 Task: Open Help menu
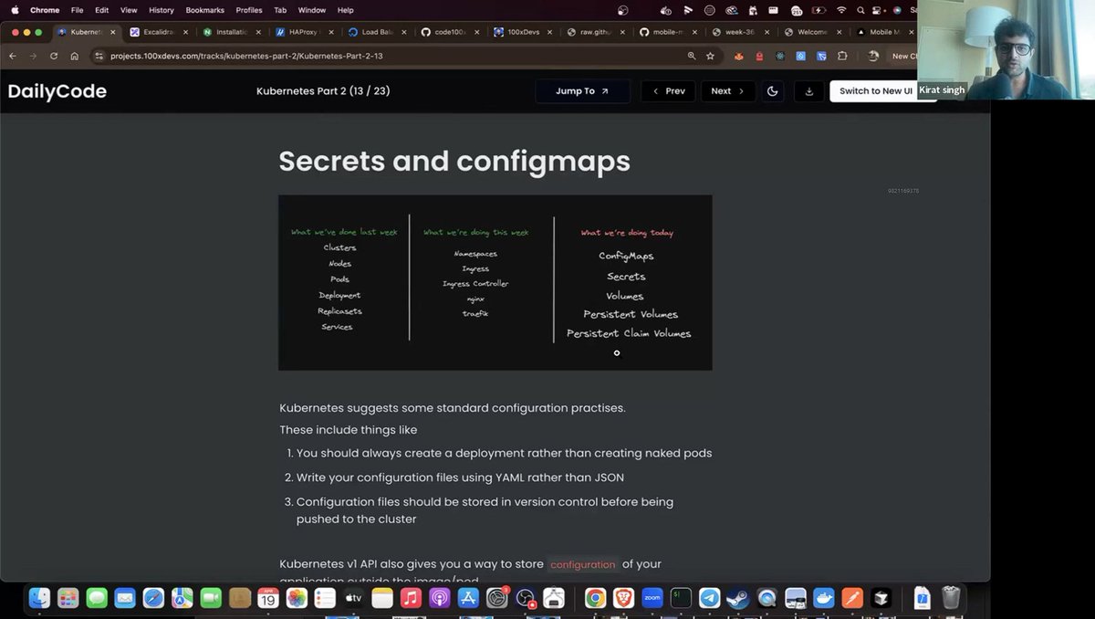click(x=345, y=10)
